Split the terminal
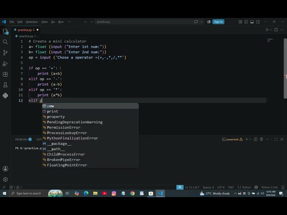 [x=256, y=139]
